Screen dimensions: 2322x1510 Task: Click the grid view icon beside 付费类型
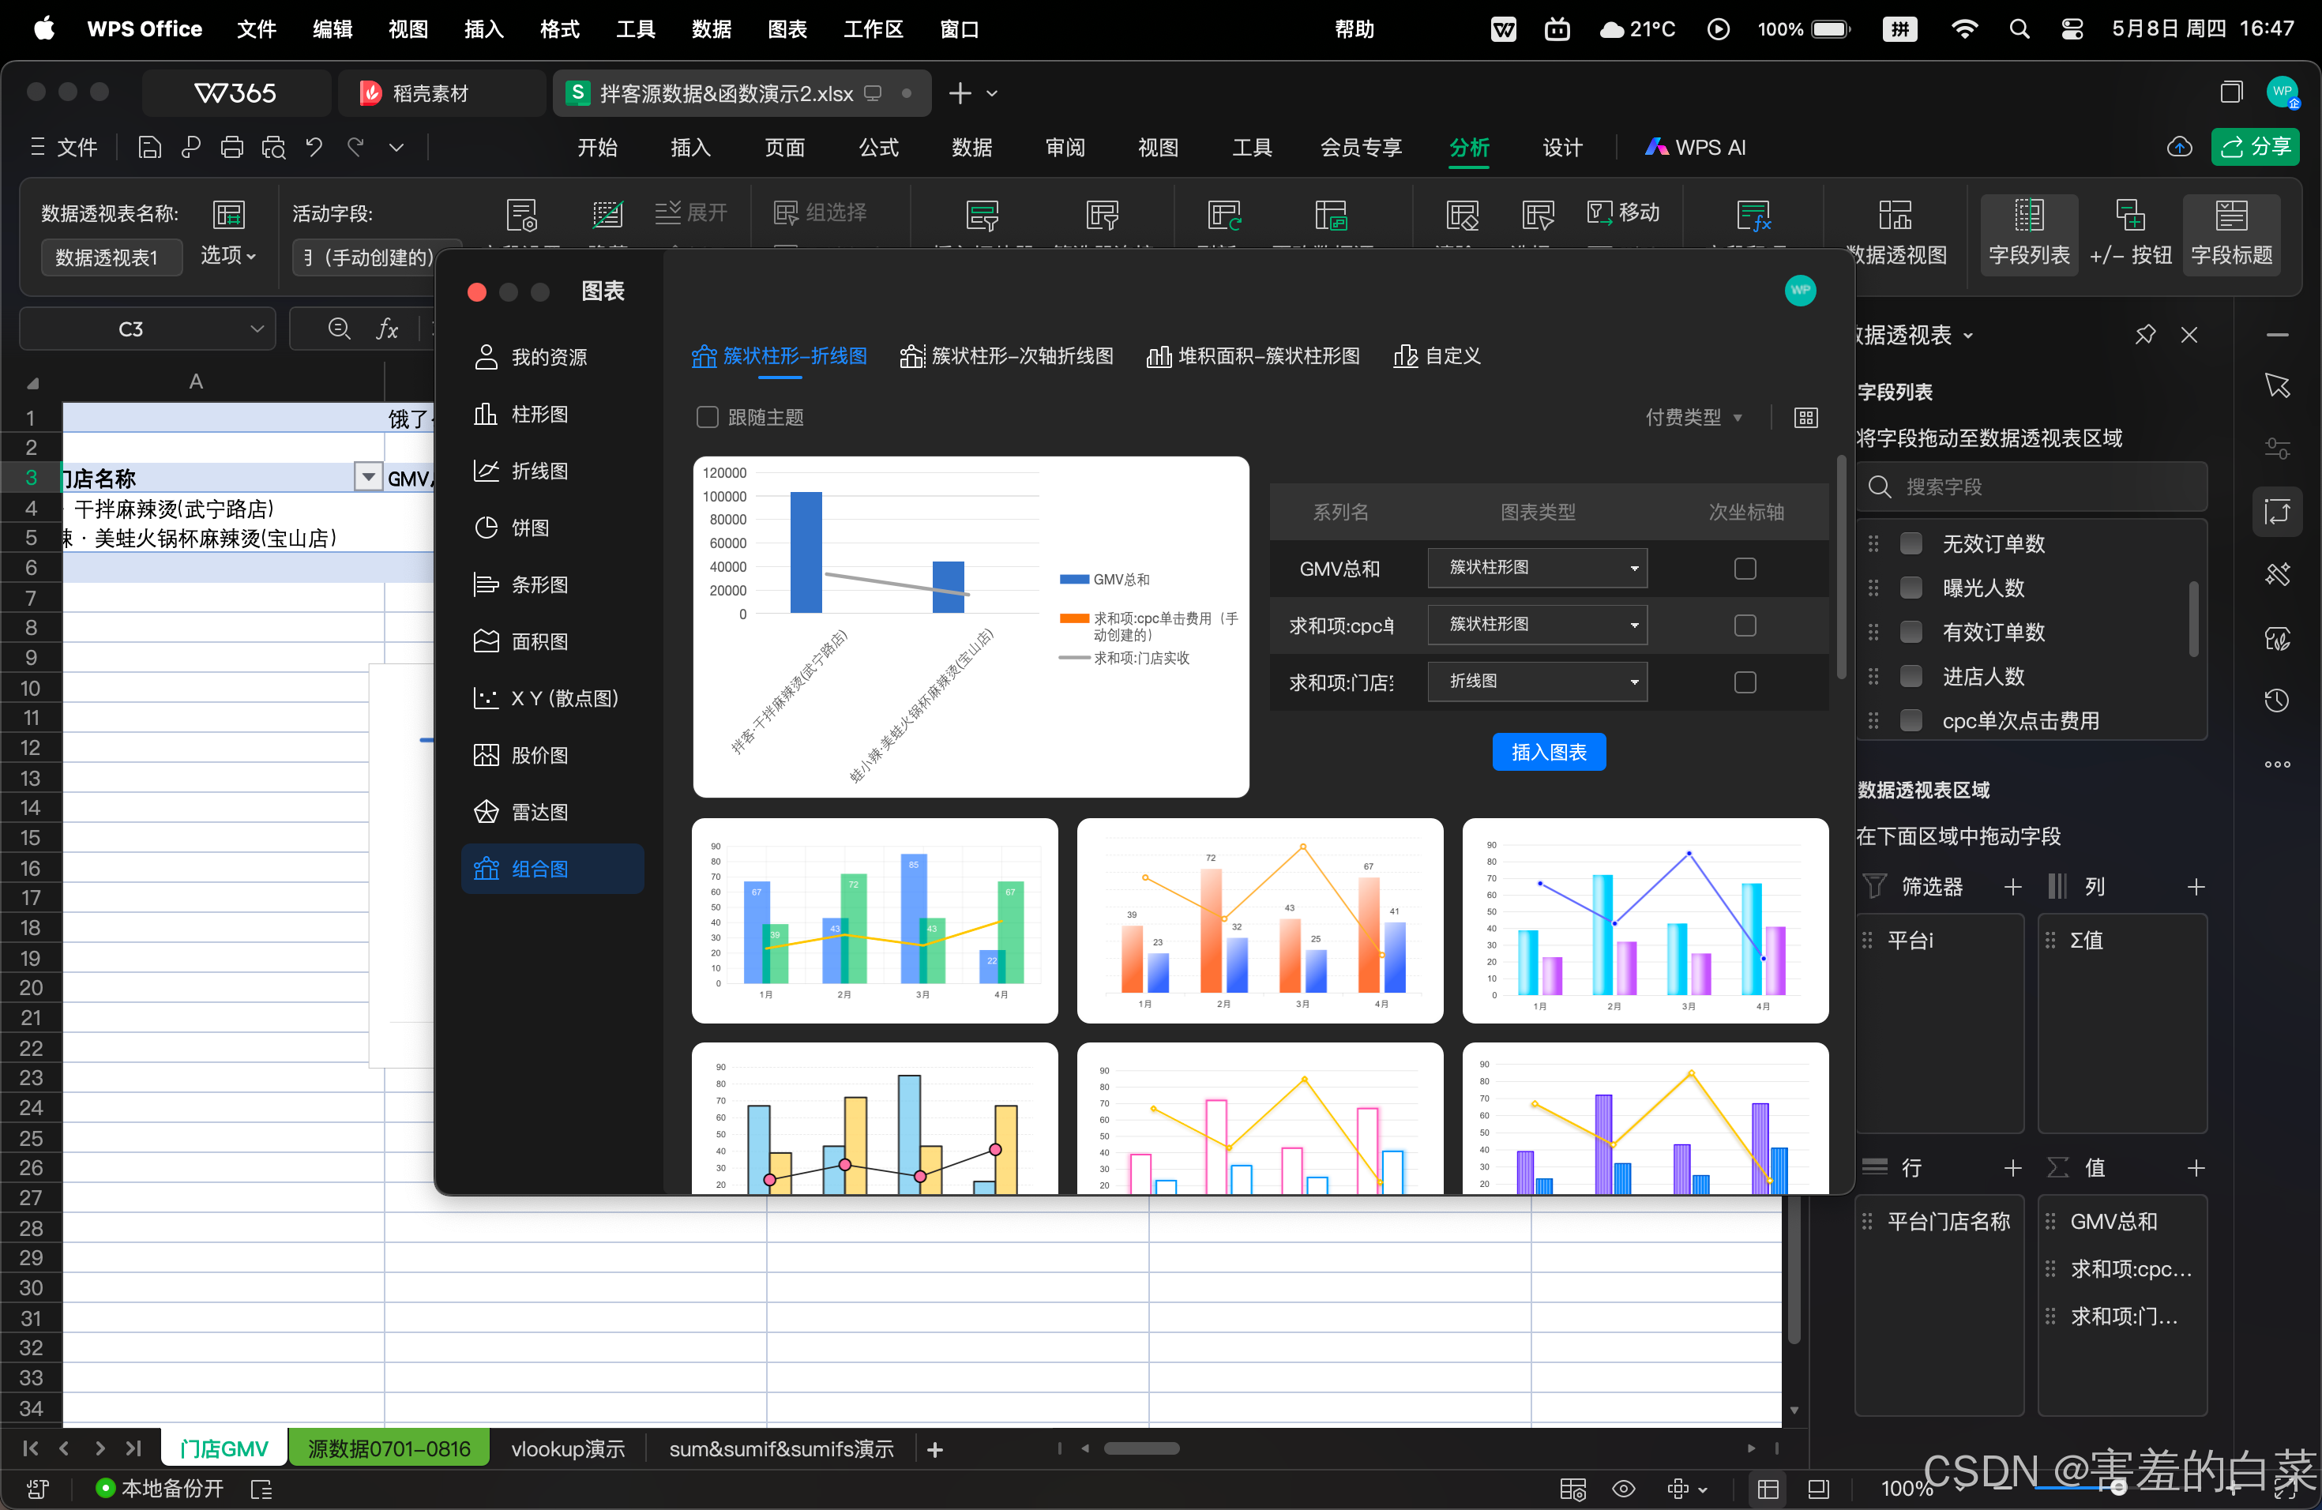tap(1806, 418)
